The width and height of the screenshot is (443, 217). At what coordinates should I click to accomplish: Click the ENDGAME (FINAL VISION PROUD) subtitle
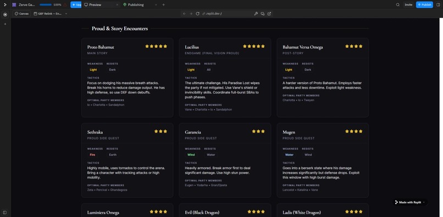[212, 53]
